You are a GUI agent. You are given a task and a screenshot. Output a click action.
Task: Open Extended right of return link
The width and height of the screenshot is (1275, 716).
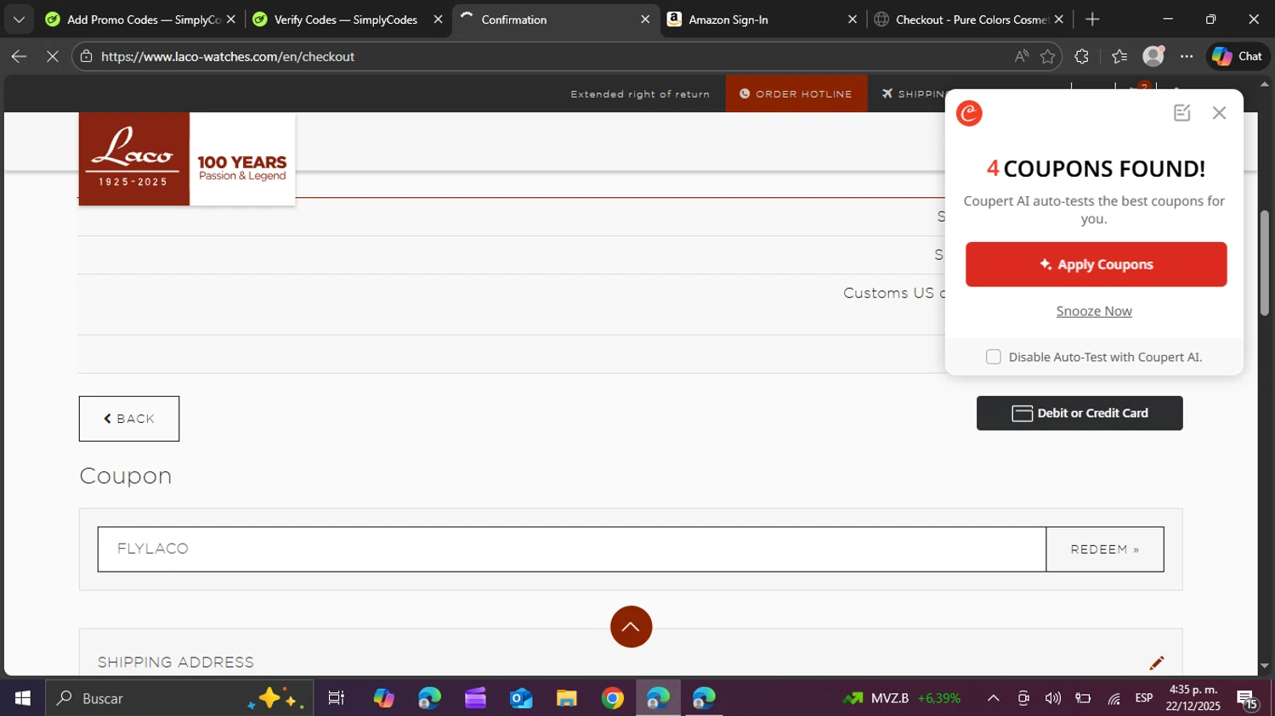(x=640, y=94)
